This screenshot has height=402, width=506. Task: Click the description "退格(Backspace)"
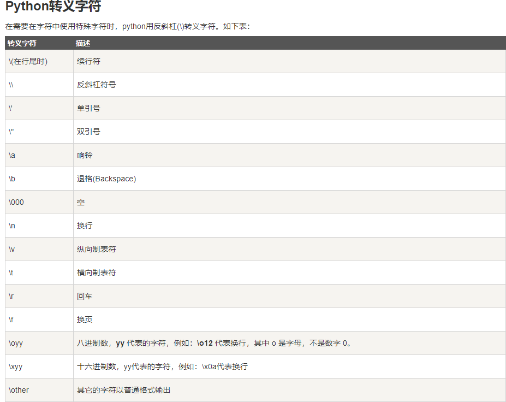[x=106, y=179]
